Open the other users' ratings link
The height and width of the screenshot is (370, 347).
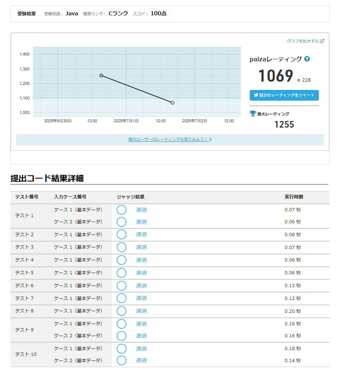pyautogui.click(x=170, y=140)
